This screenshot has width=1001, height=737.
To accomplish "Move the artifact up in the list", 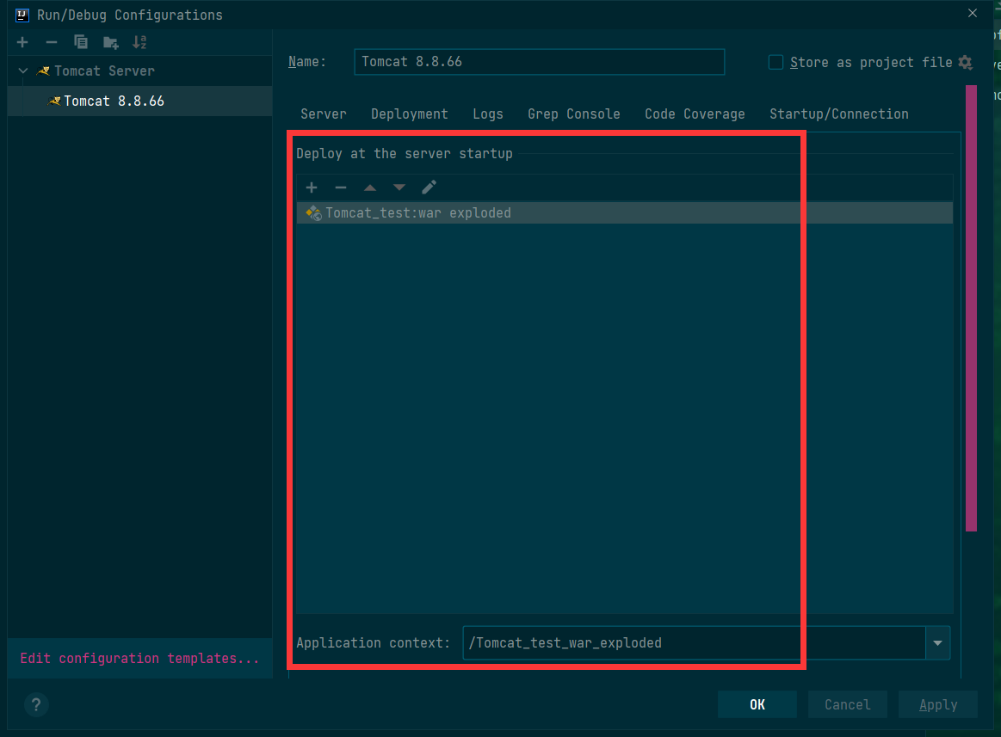I will [369, 187].
